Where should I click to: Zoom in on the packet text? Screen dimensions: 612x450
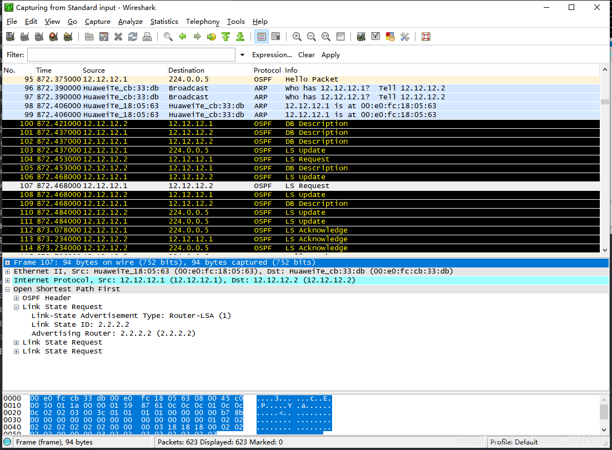(297, 37)
